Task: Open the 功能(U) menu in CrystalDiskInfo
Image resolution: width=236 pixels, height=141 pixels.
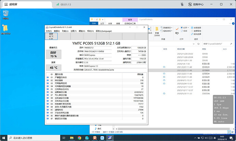Action: point(65,31)
